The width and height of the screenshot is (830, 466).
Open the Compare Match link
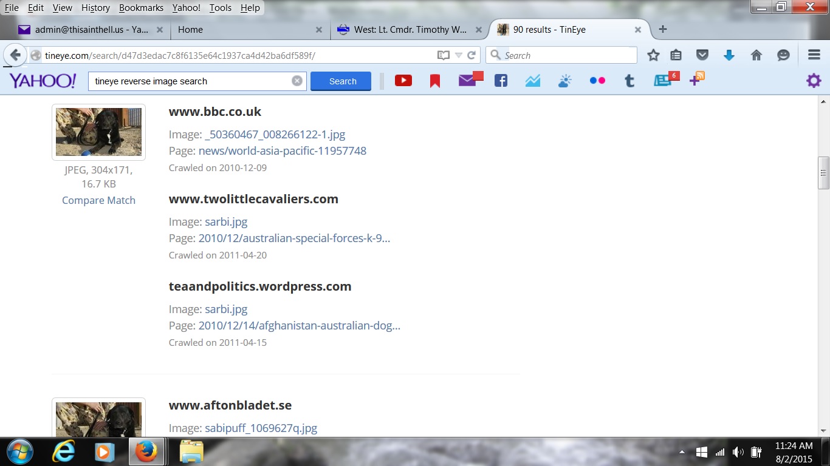(x=98, y=200)
